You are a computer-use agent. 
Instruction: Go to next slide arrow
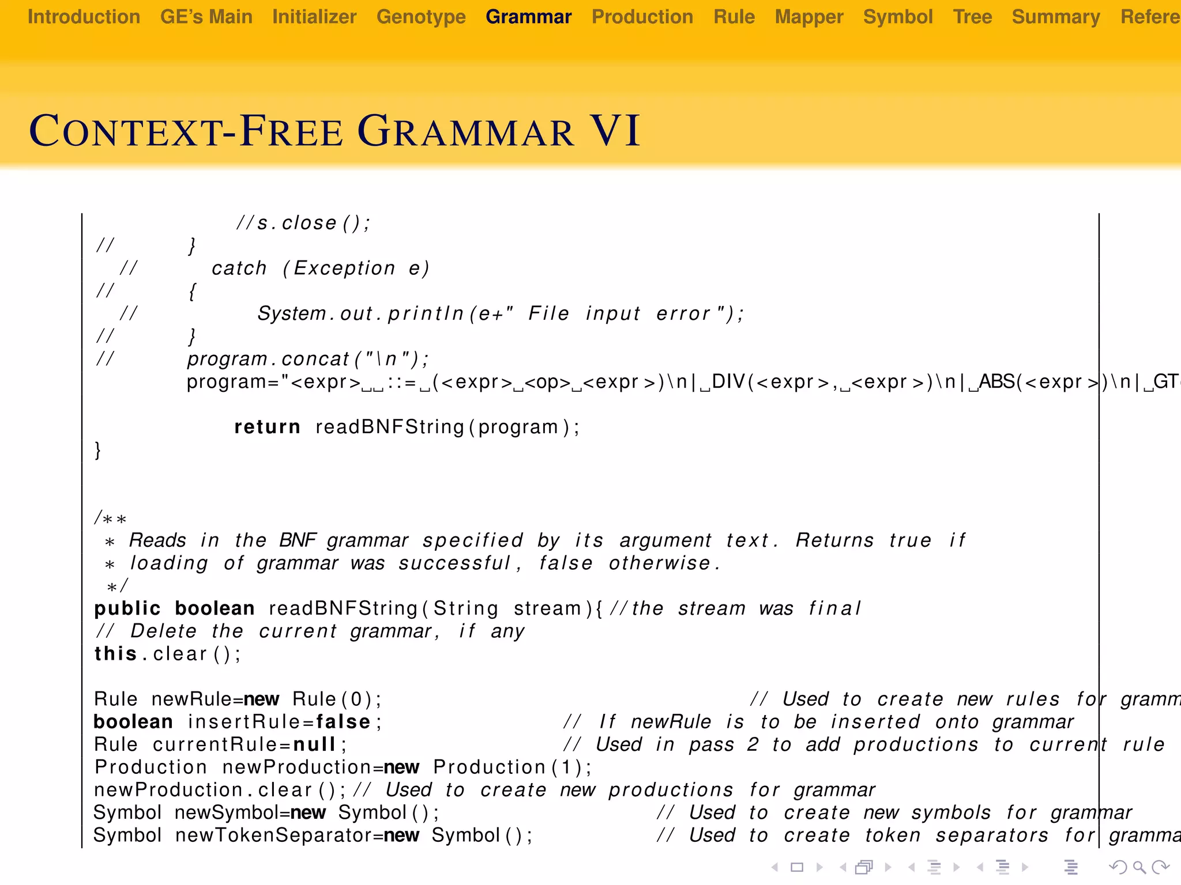819,867
